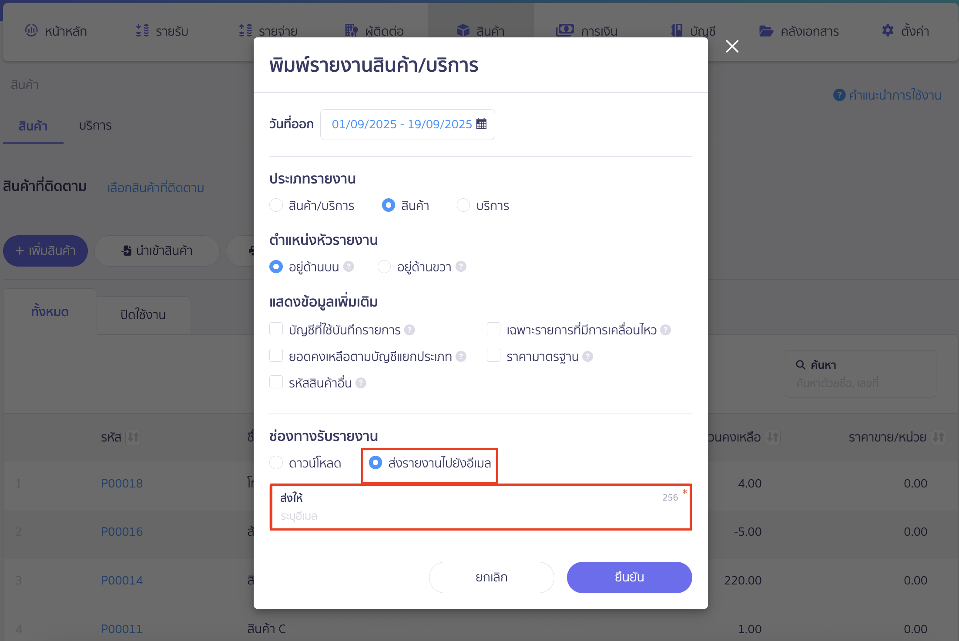Open the ผู้ติดต่อ contacts icon
This screenshot has width=959, height=641.
[x=351, y=30]
